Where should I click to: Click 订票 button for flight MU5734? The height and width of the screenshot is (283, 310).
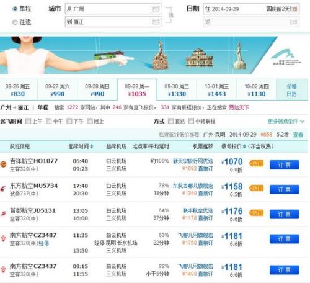(284, 189)
